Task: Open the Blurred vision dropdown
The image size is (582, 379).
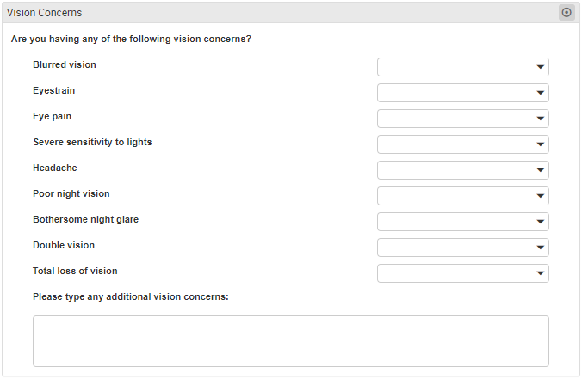Action: pos(463,67)
